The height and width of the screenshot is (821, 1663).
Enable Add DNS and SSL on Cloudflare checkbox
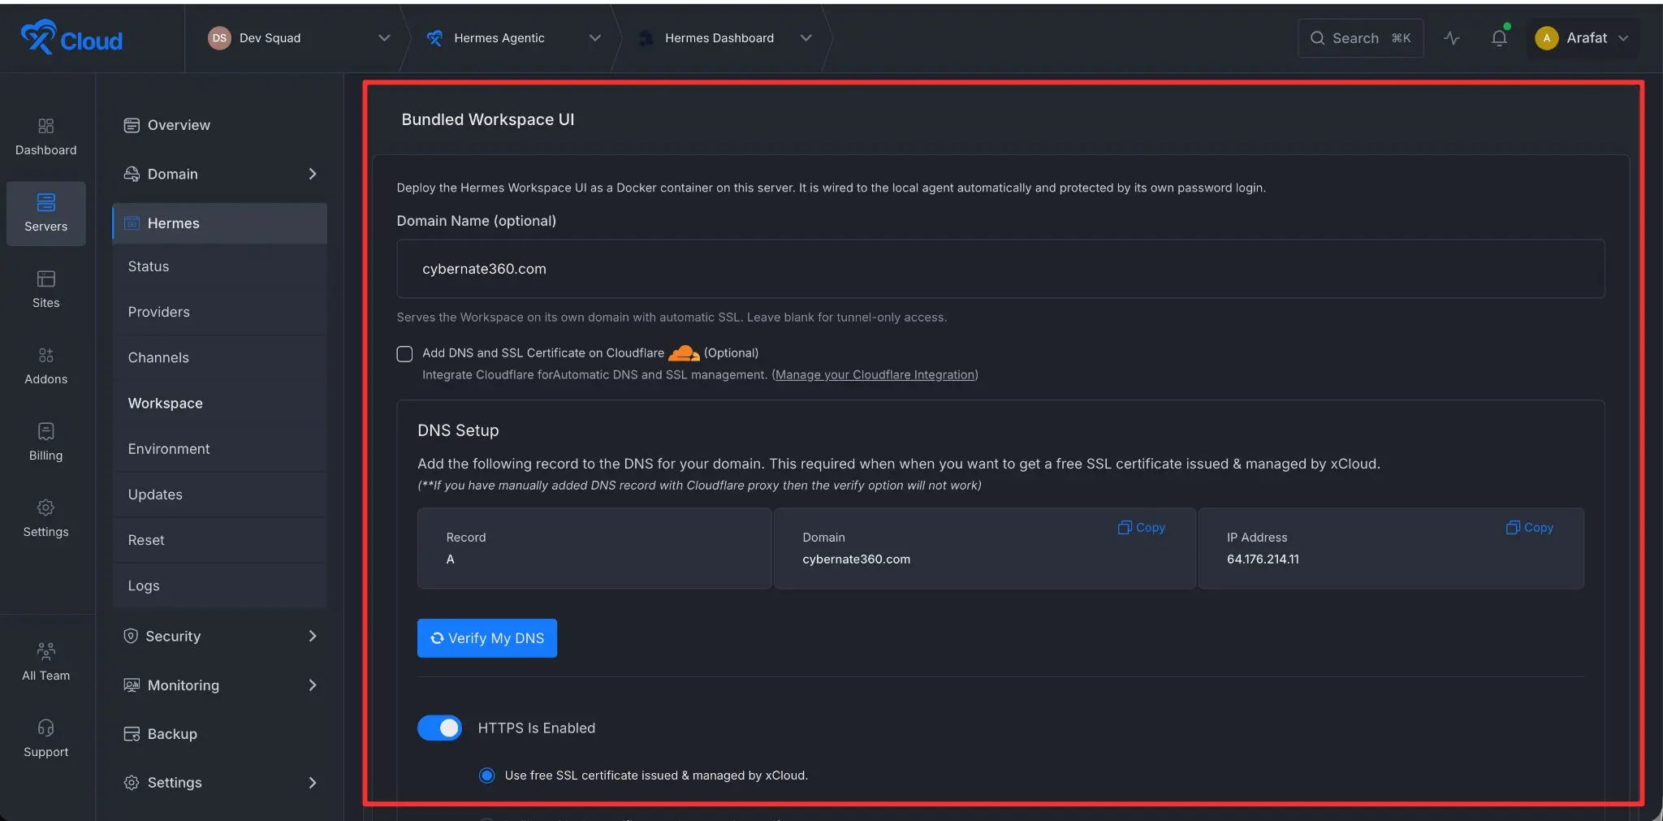click(x=404, y=353)
